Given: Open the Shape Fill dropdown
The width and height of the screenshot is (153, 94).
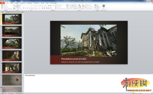Looking at the screenshot, I should (88, 5).
